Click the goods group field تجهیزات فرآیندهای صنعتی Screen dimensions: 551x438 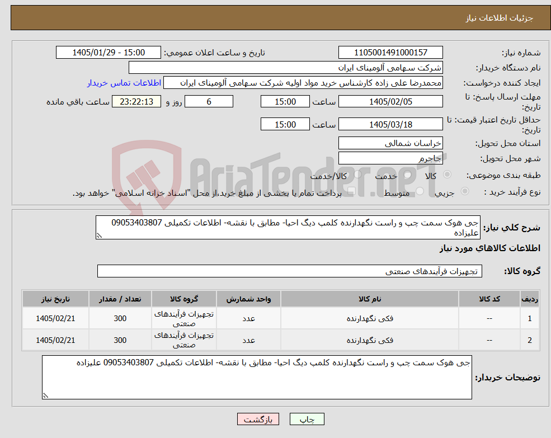pyautogui.click(x=290, y=271)
